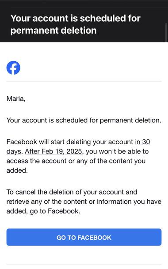Click the divider line below the blue button

coord(84,264)
